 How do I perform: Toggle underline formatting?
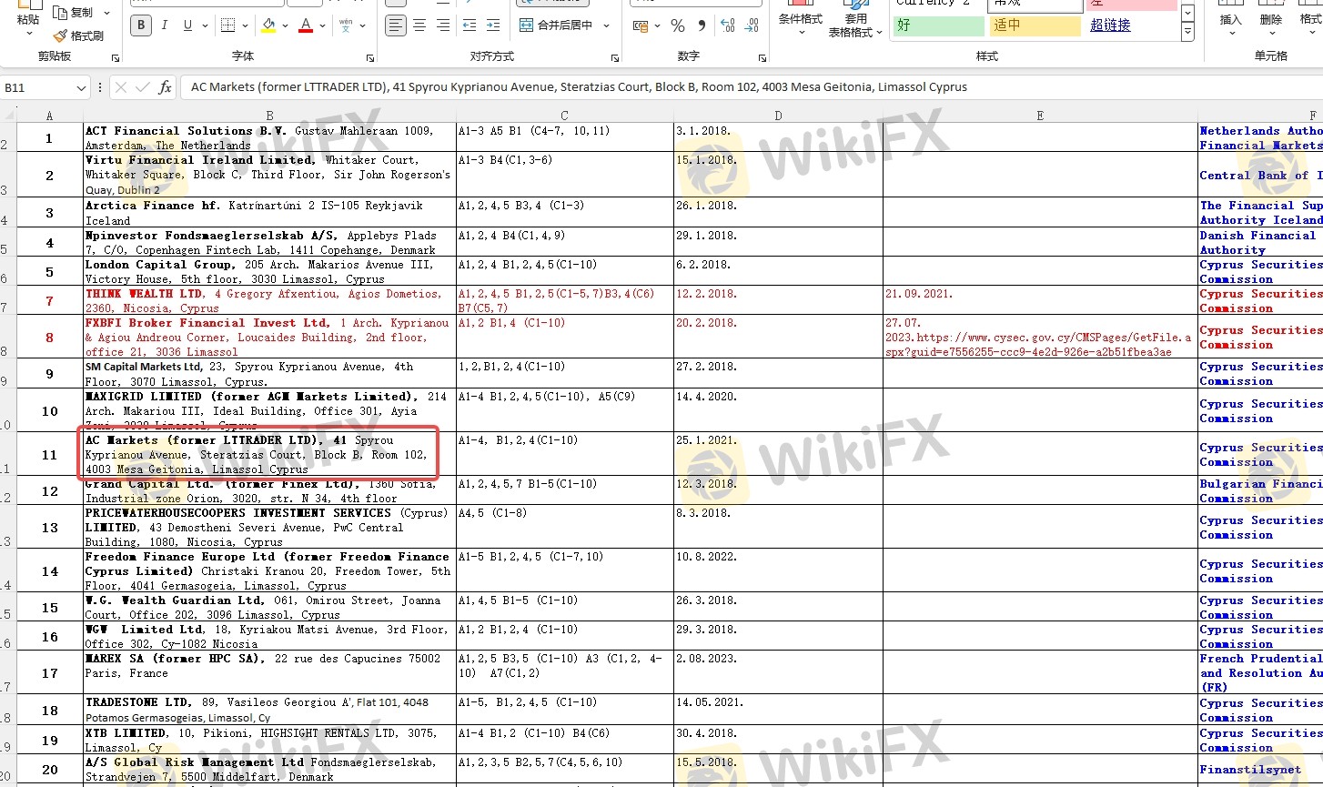(x=187, y=25)
